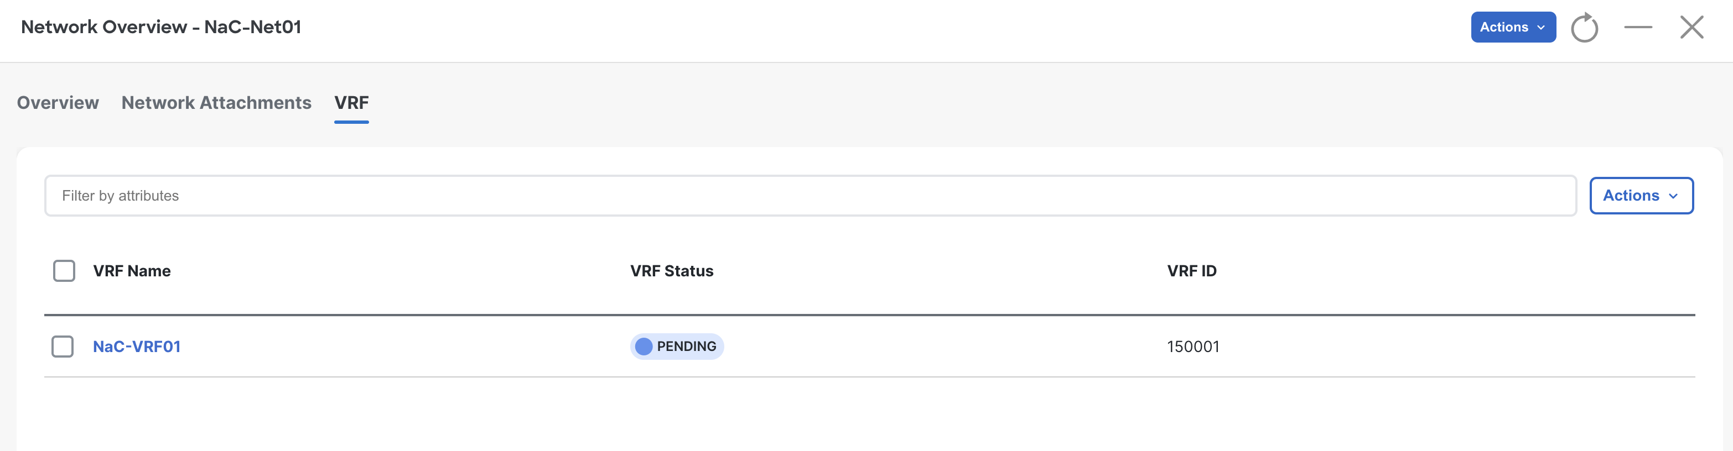Open the table Actions dropdown
The image size is (1733, 451).
tap(1642, 196)
